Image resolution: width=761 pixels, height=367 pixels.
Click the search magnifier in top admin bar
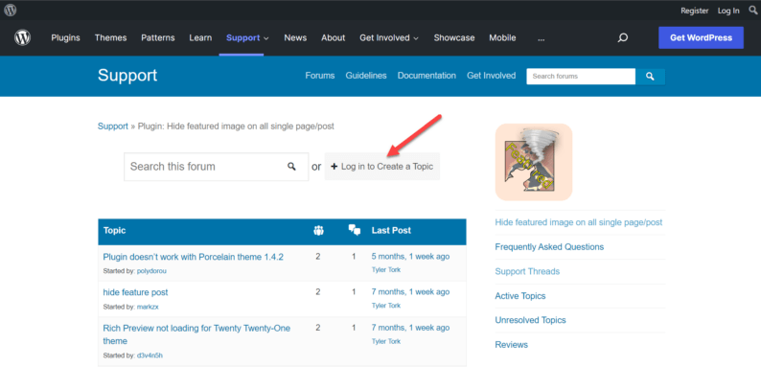tap(752, 11)
